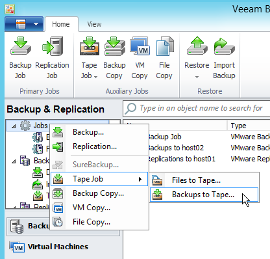Screen dimensions: 270x259
Task: Select Backups to Tape... submenu option
Action: [204, 195]
